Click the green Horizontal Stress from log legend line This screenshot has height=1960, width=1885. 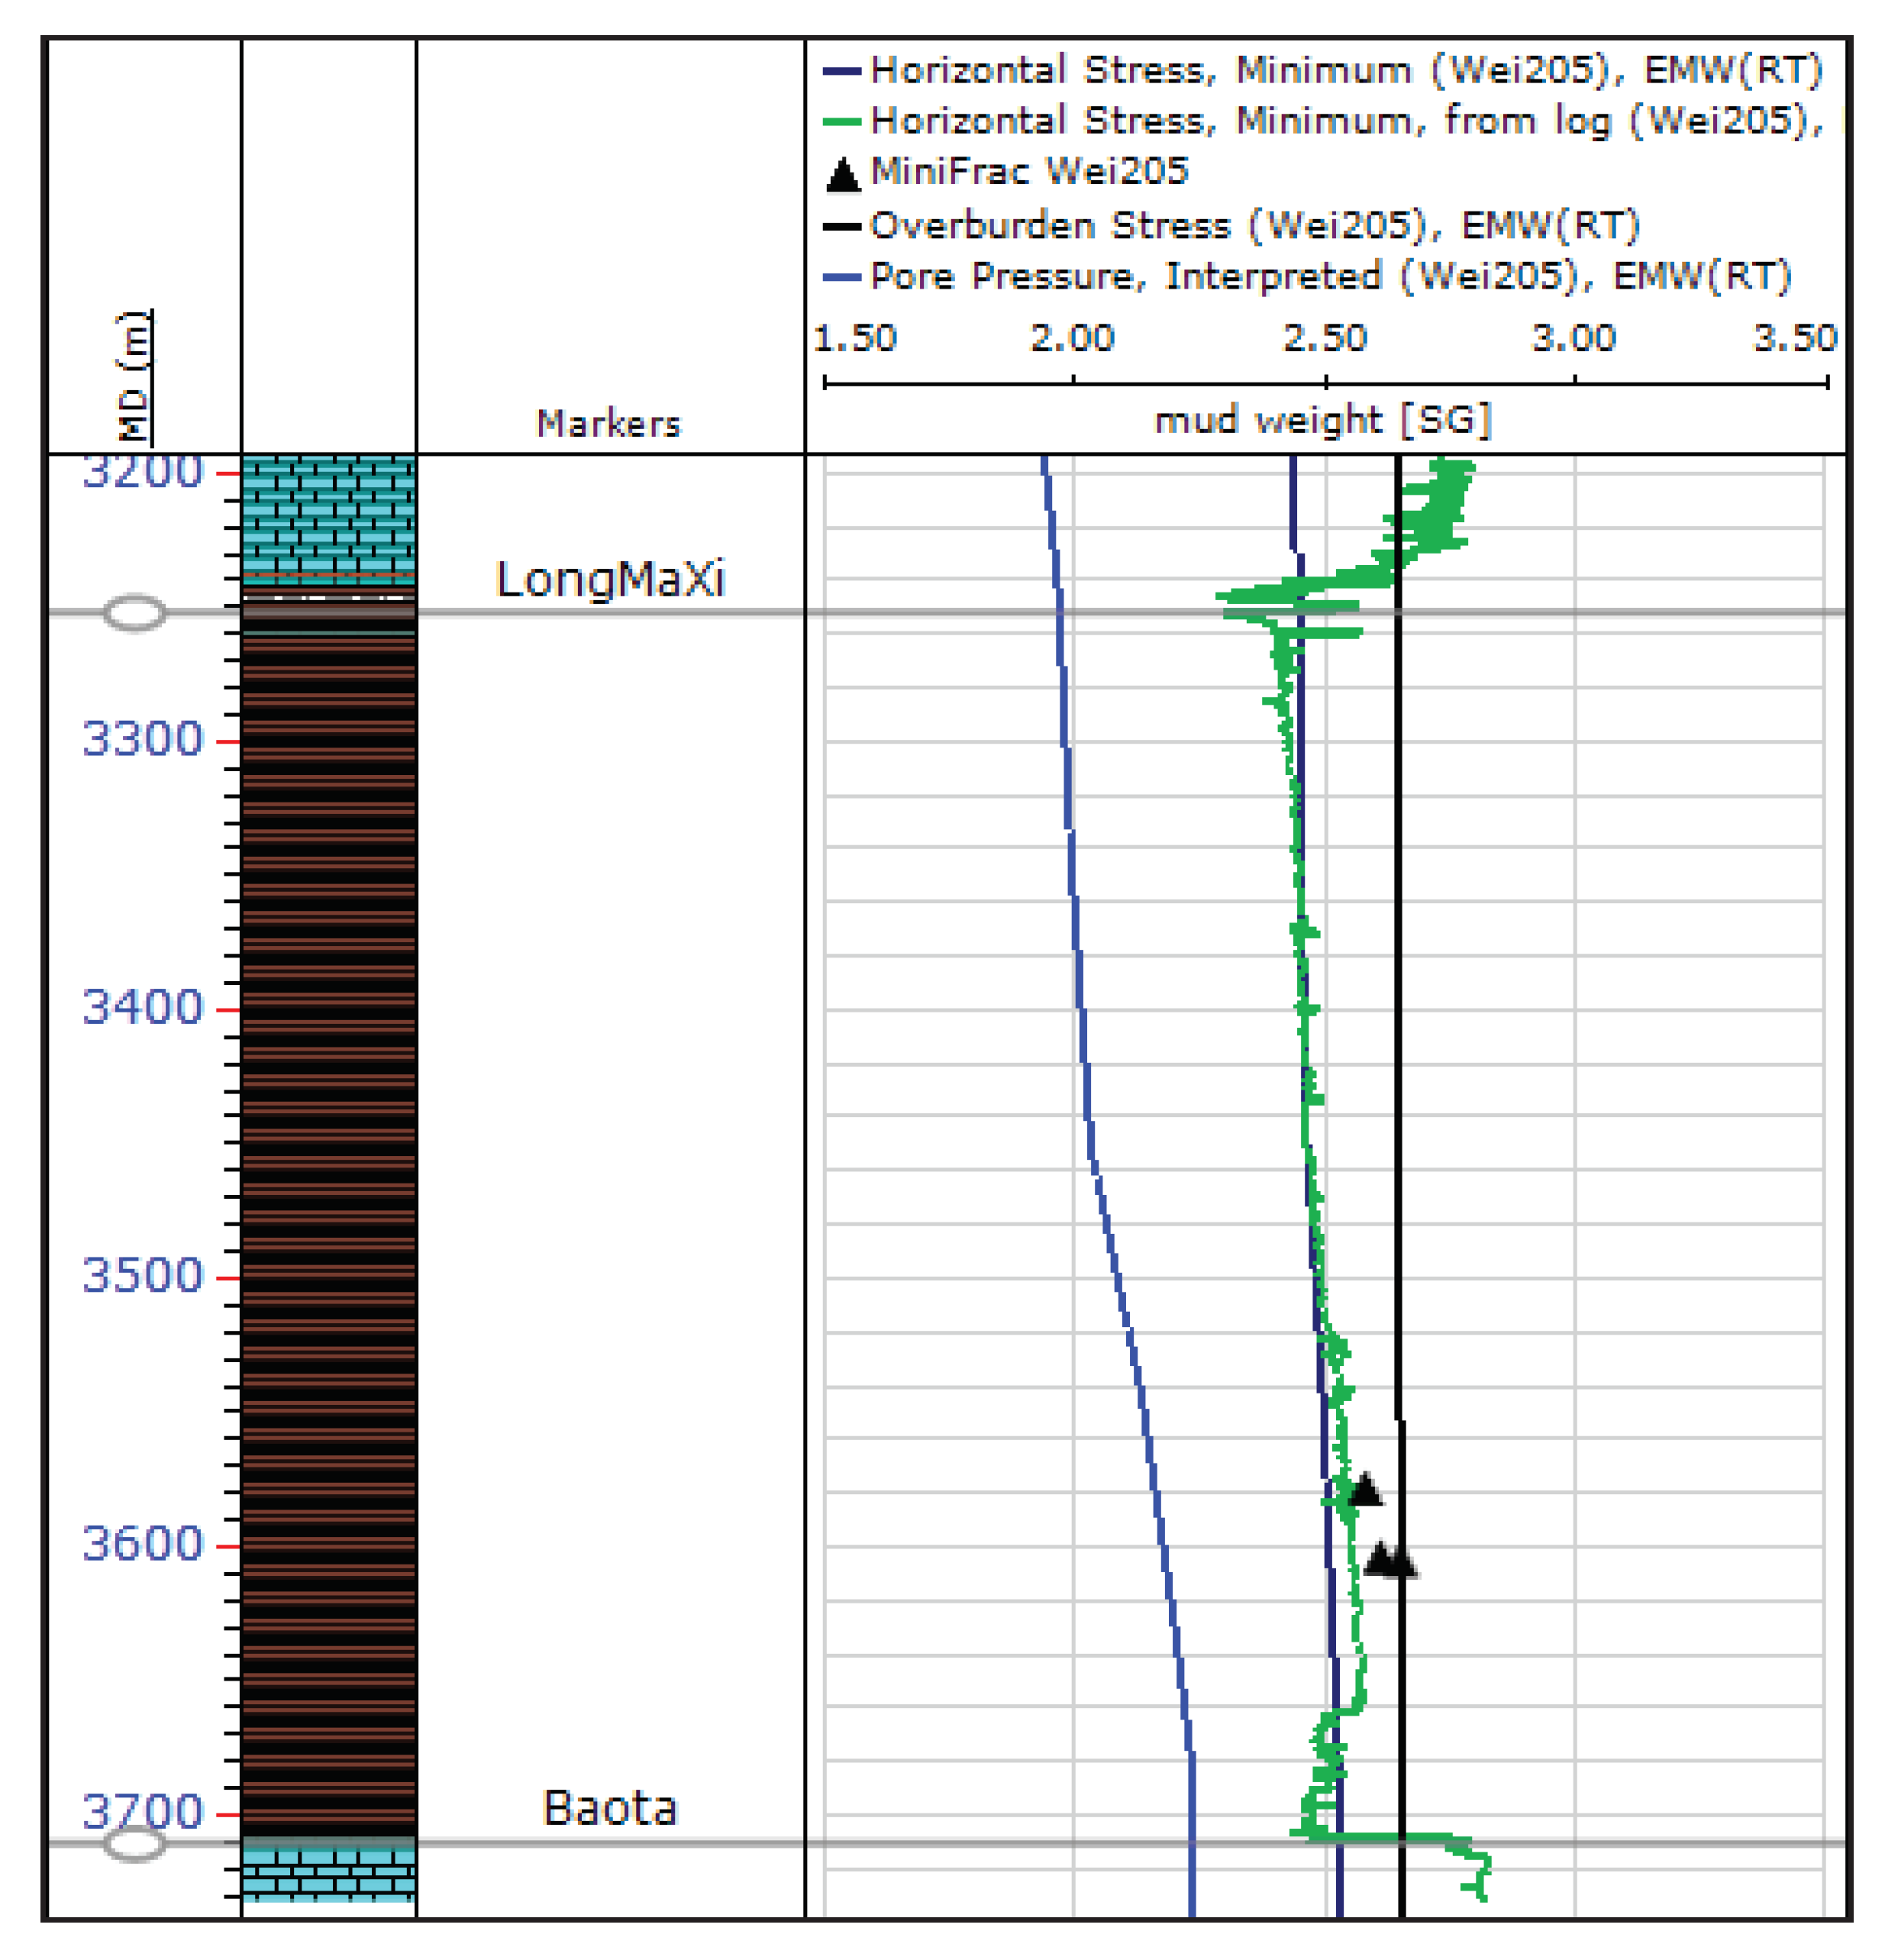(842, 122)
